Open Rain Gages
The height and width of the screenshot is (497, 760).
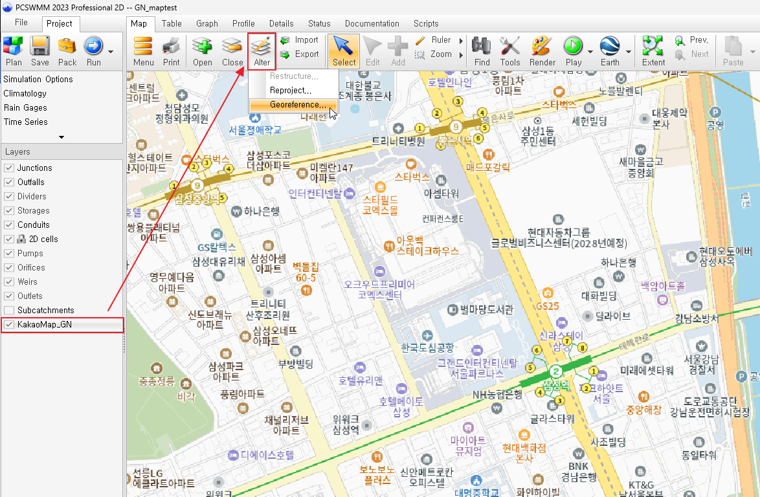25,107
